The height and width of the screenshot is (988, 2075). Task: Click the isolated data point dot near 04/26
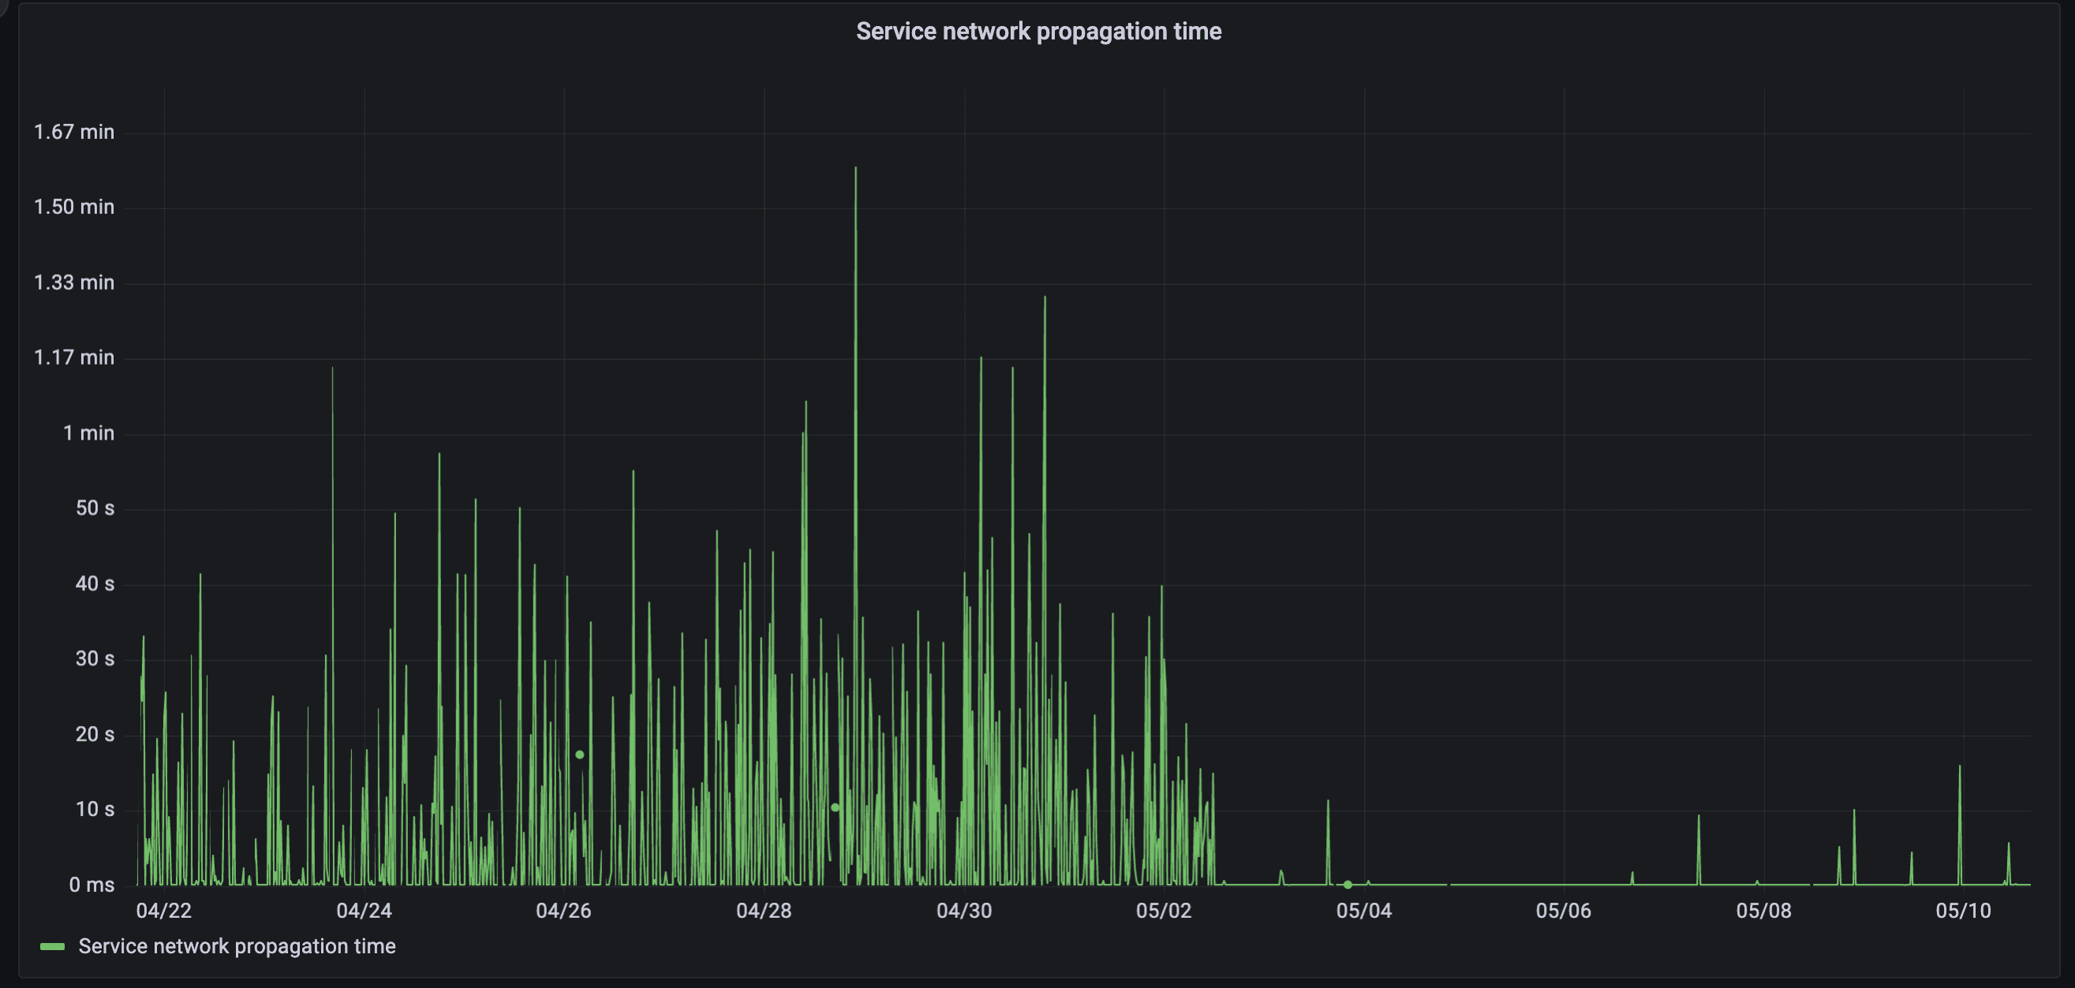pyautogui.click(x=579, y=754)
